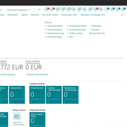The height and width of the screenshot is (127, 127).
Task: Click the 0 EUR overdue purchase invoice amount
Action: [34, 67]
